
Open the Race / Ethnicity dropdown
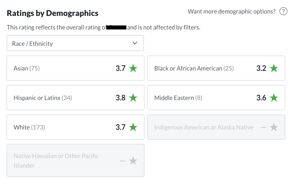[75, 43]
